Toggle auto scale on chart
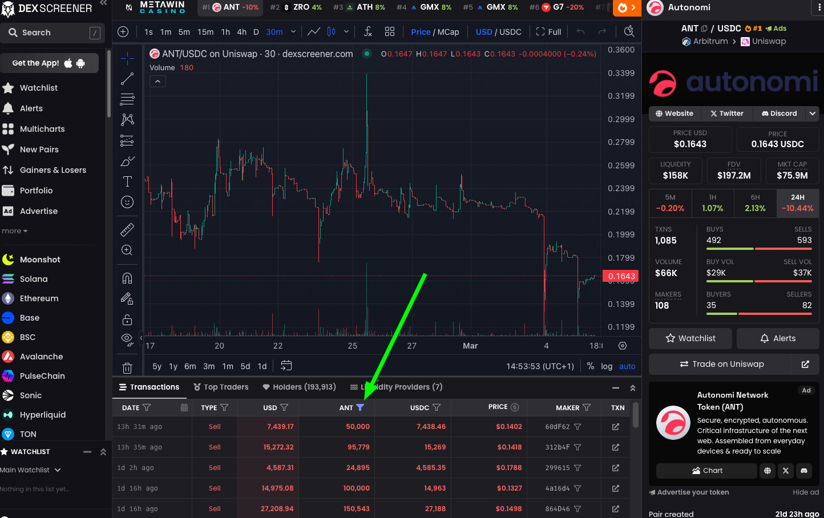Image resolution: width=824 pixels, height=518 pixels. click(627, 366)
